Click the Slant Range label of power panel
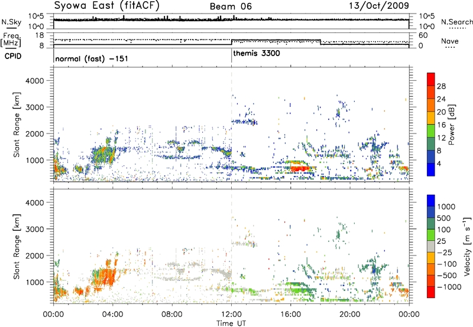 (17, 125)
